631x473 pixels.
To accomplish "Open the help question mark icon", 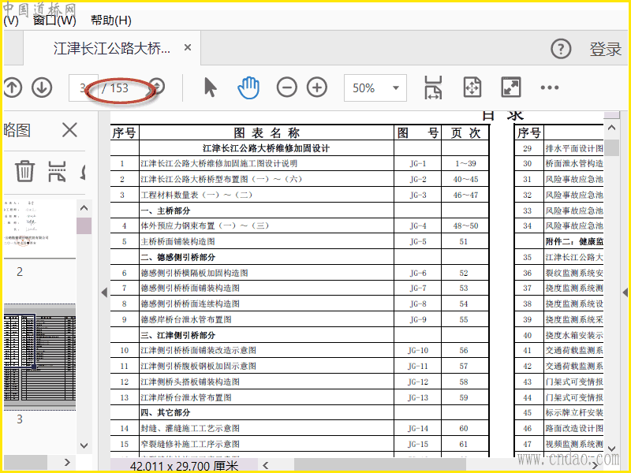I will 561,49.
